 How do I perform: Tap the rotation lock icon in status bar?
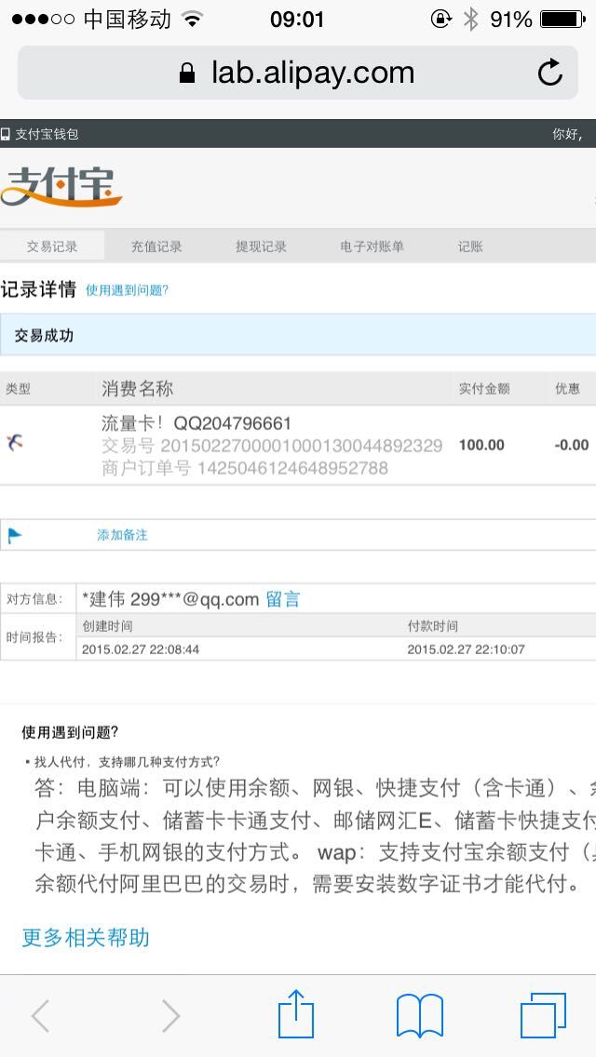[440, 20]
